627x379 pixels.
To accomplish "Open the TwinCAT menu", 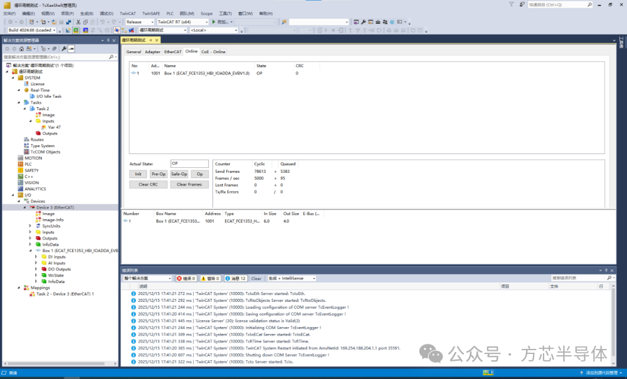I will [127, 14].
